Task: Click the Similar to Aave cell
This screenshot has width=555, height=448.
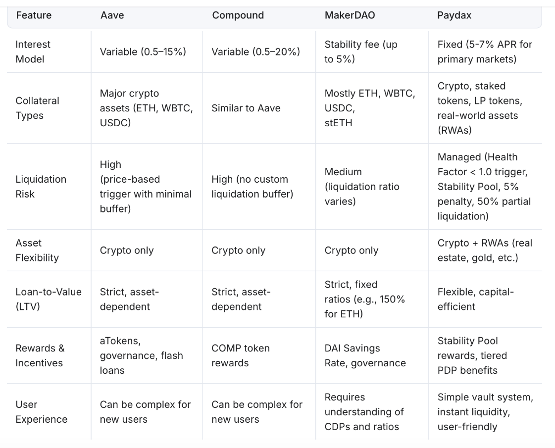Action: (x=246, y=108)
